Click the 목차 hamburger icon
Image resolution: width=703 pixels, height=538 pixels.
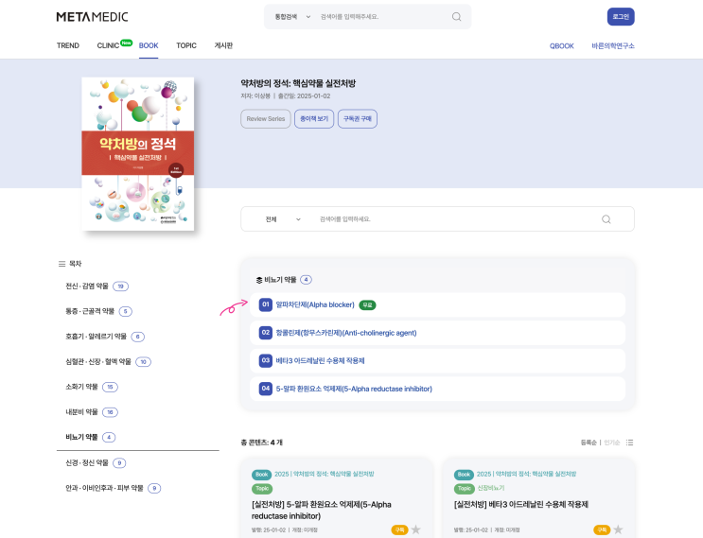62,264
